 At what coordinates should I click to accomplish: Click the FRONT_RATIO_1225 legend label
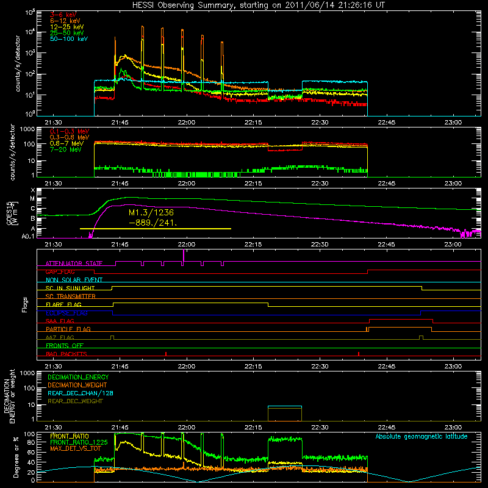[x=79, y=442]
